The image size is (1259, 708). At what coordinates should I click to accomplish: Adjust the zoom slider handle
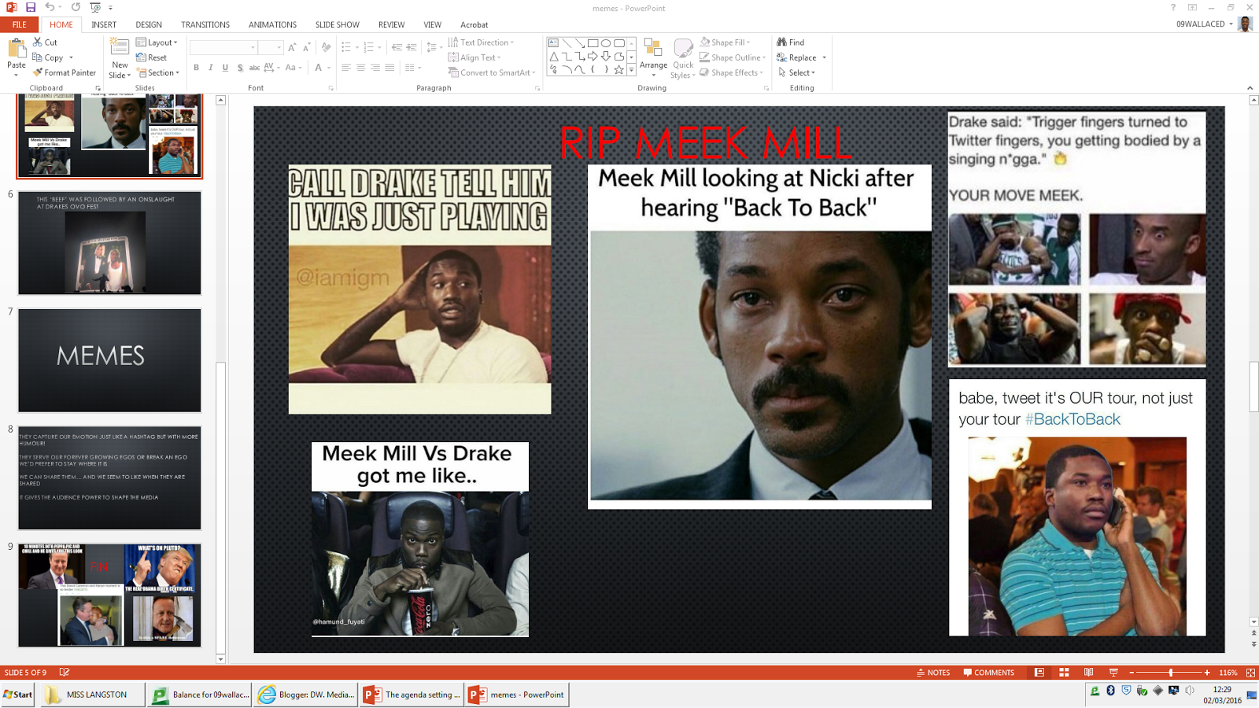pos(1171,673)
